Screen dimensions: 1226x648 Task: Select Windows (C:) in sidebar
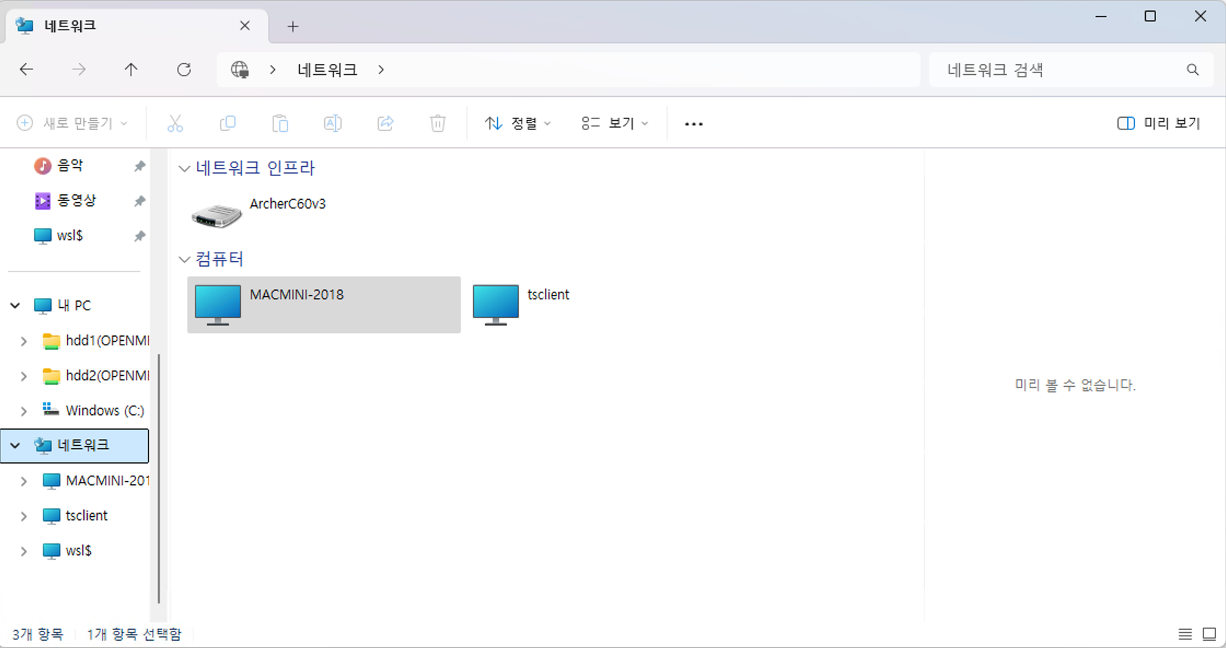click(105, 411)
